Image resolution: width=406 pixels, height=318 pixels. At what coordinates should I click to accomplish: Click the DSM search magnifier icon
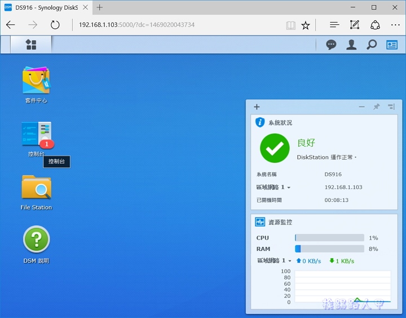[x=372, y=45]
